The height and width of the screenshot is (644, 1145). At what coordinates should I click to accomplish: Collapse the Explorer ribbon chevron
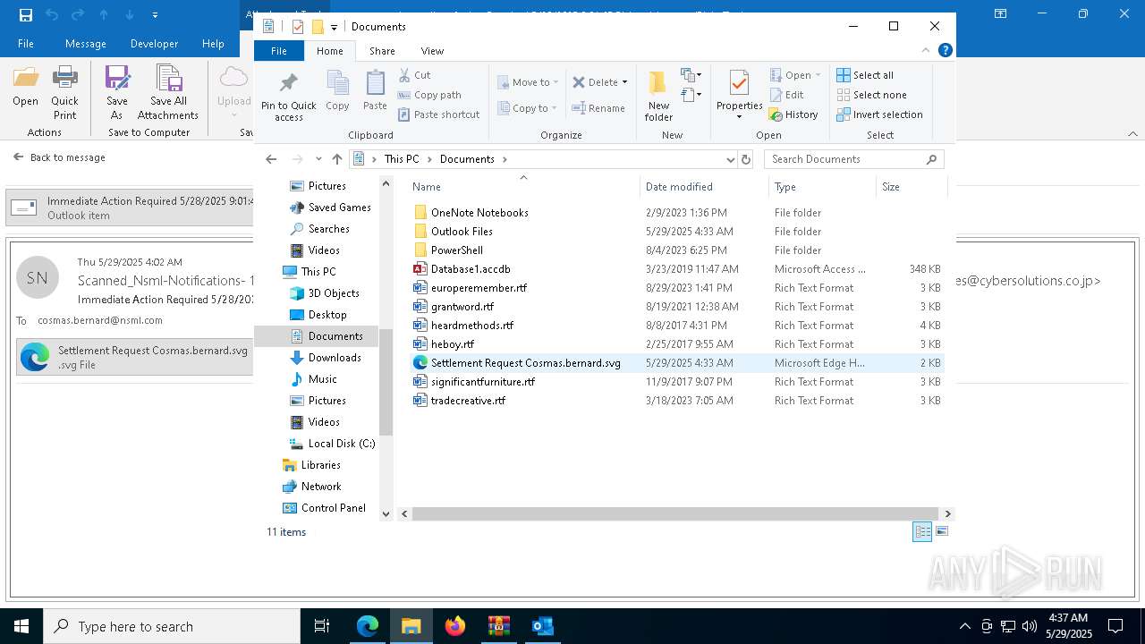[926, 50]
